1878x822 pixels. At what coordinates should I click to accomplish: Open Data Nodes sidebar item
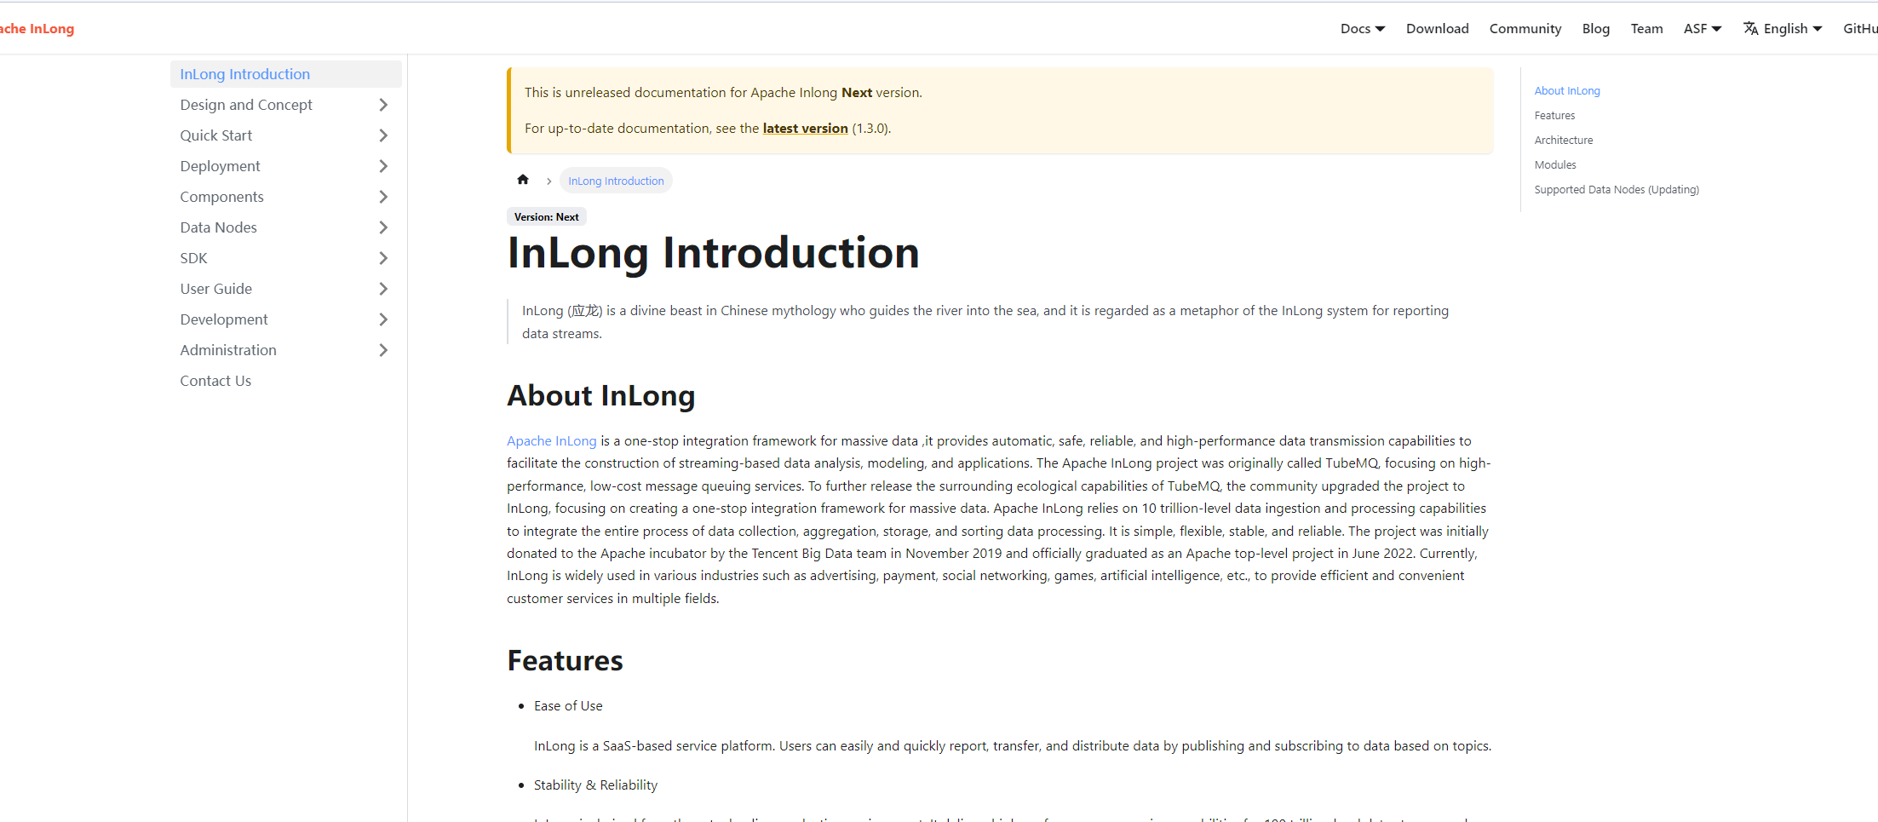pos(218,227)
